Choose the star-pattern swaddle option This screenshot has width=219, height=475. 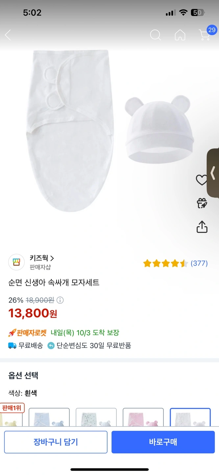pos(96,418)
